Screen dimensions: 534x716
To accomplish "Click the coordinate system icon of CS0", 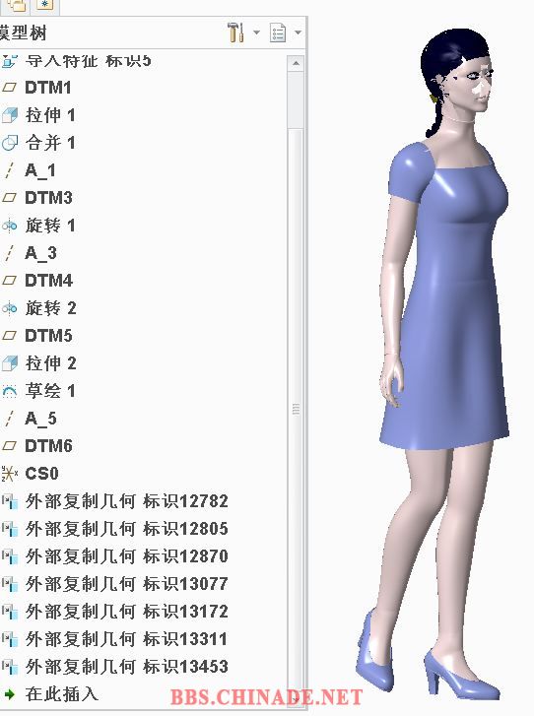I will pos(10,474).
